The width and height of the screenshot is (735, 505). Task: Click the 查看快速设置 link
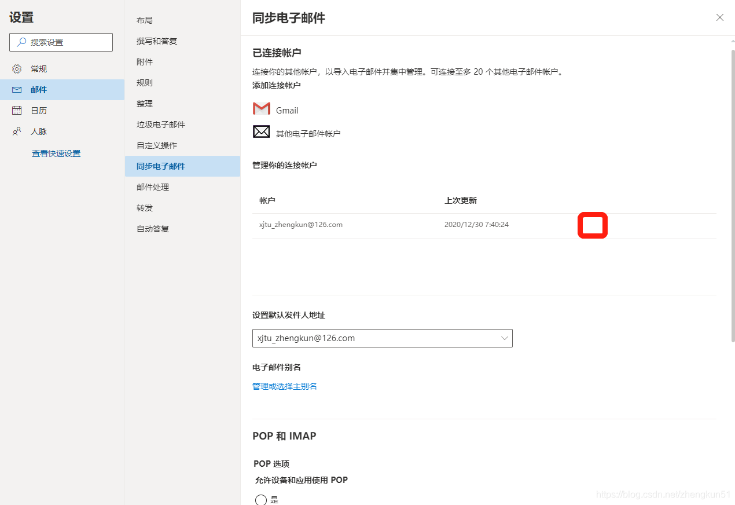coord(56,153)
